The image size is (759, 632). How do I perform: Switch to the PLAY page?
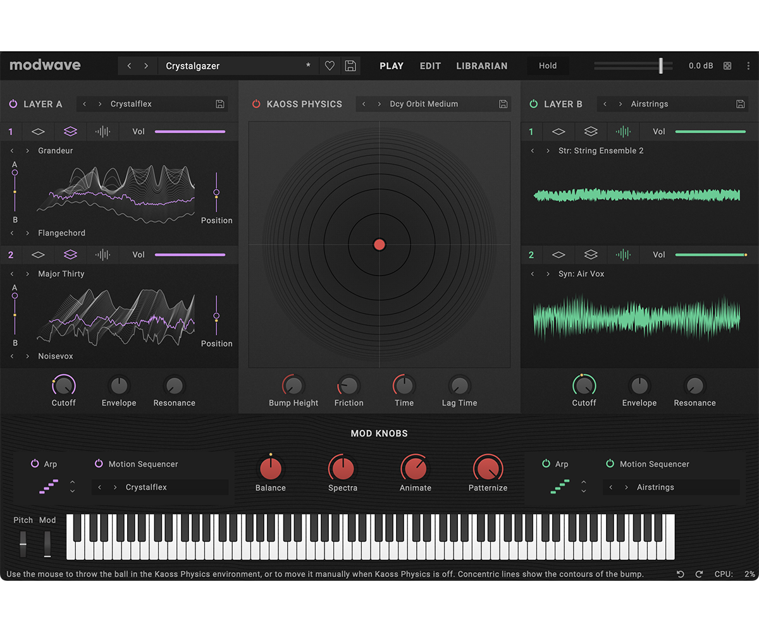[392, 66]
